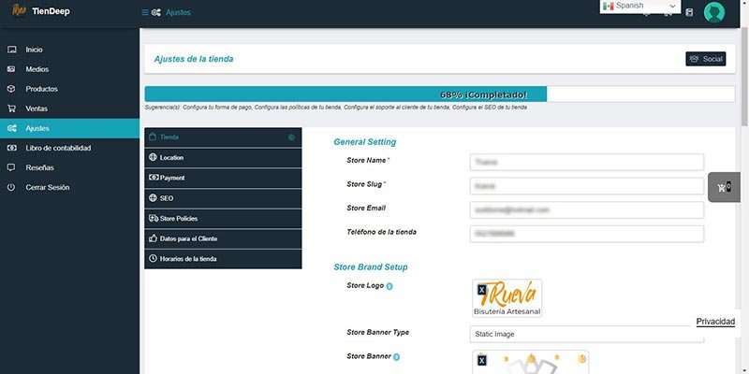Viewport: 749px width, 374px height.
Task: Click the Social button
Action: [706, 59]
